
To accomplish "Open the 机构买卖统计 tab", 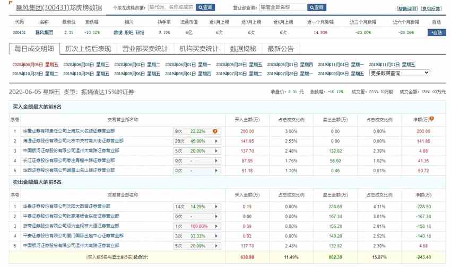I will click(199, 49).
